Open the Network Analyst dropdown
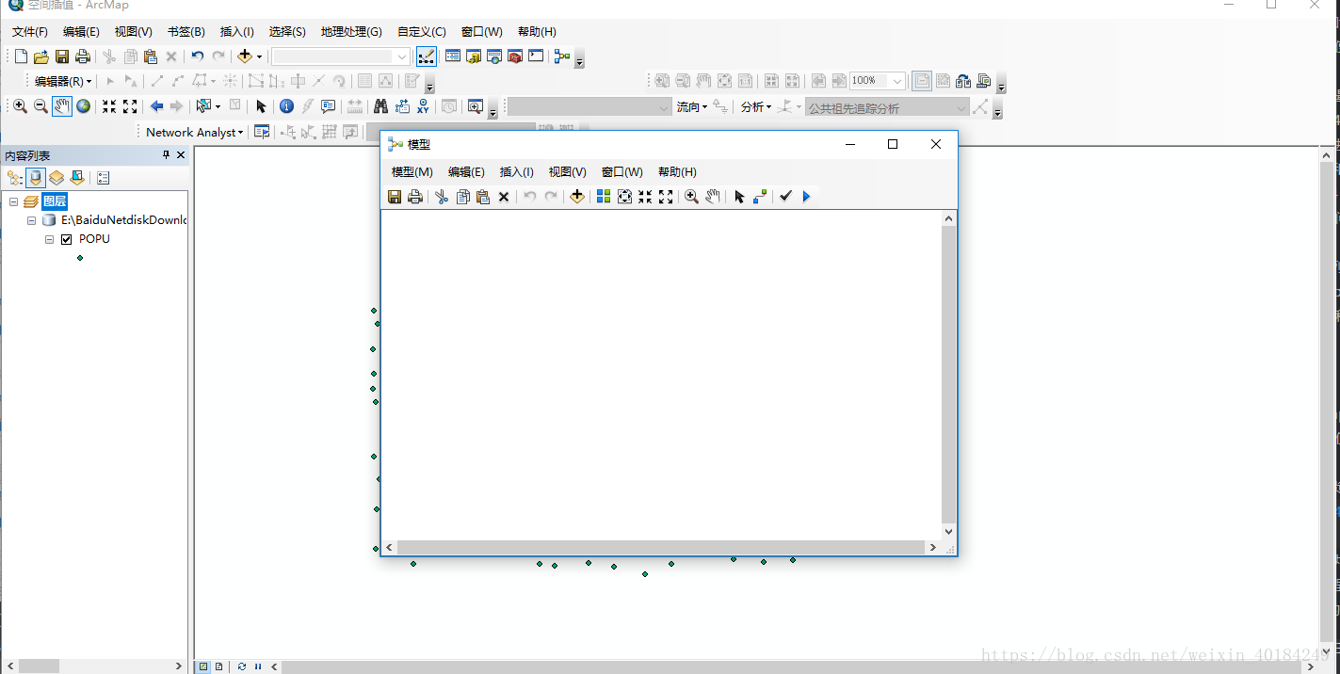 (x=194, y=132)
